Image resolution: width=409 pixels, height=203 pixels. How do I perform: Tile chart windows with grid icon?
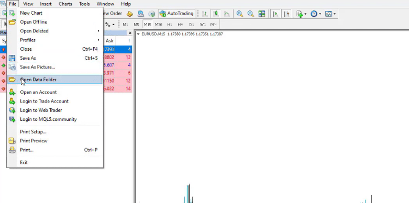pos(262,14)
